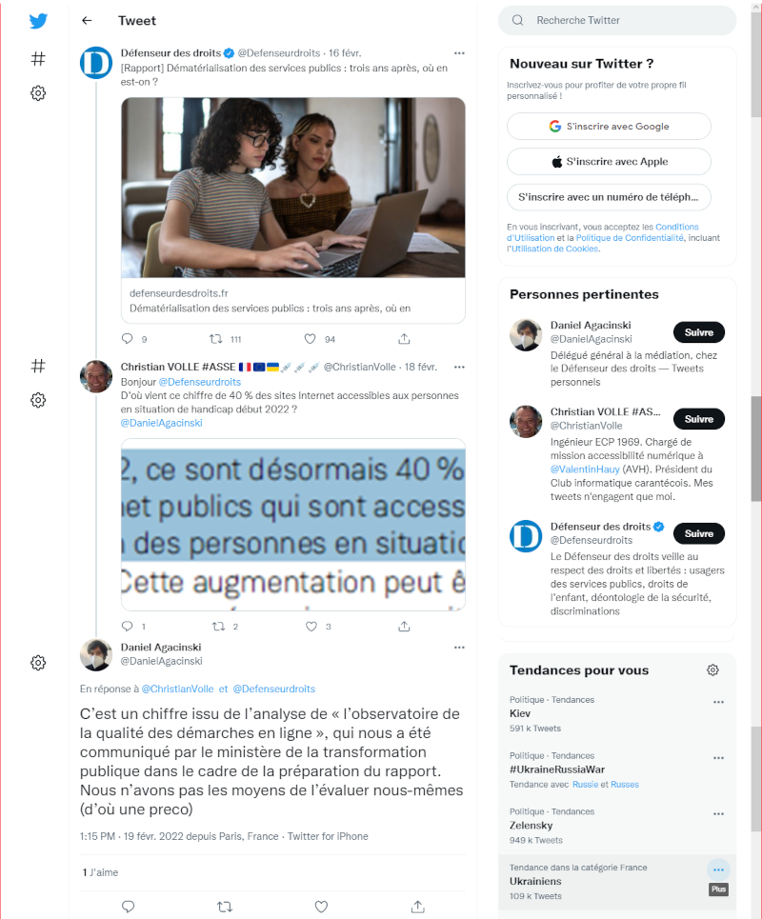Go back using the arrow beside Tweet
The width and height of the screenshot is (762, 919).
coord(87,21)
